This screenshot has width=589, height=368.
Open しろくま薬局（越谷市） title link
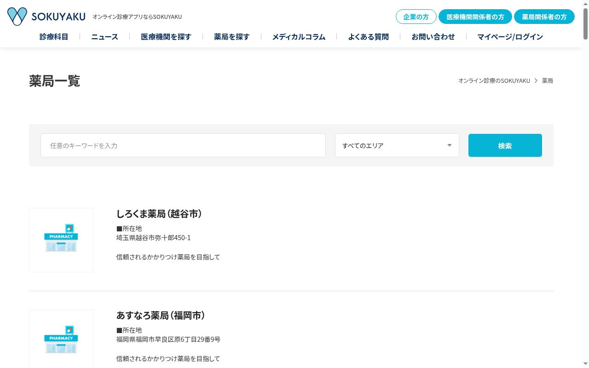coord(159,214)
